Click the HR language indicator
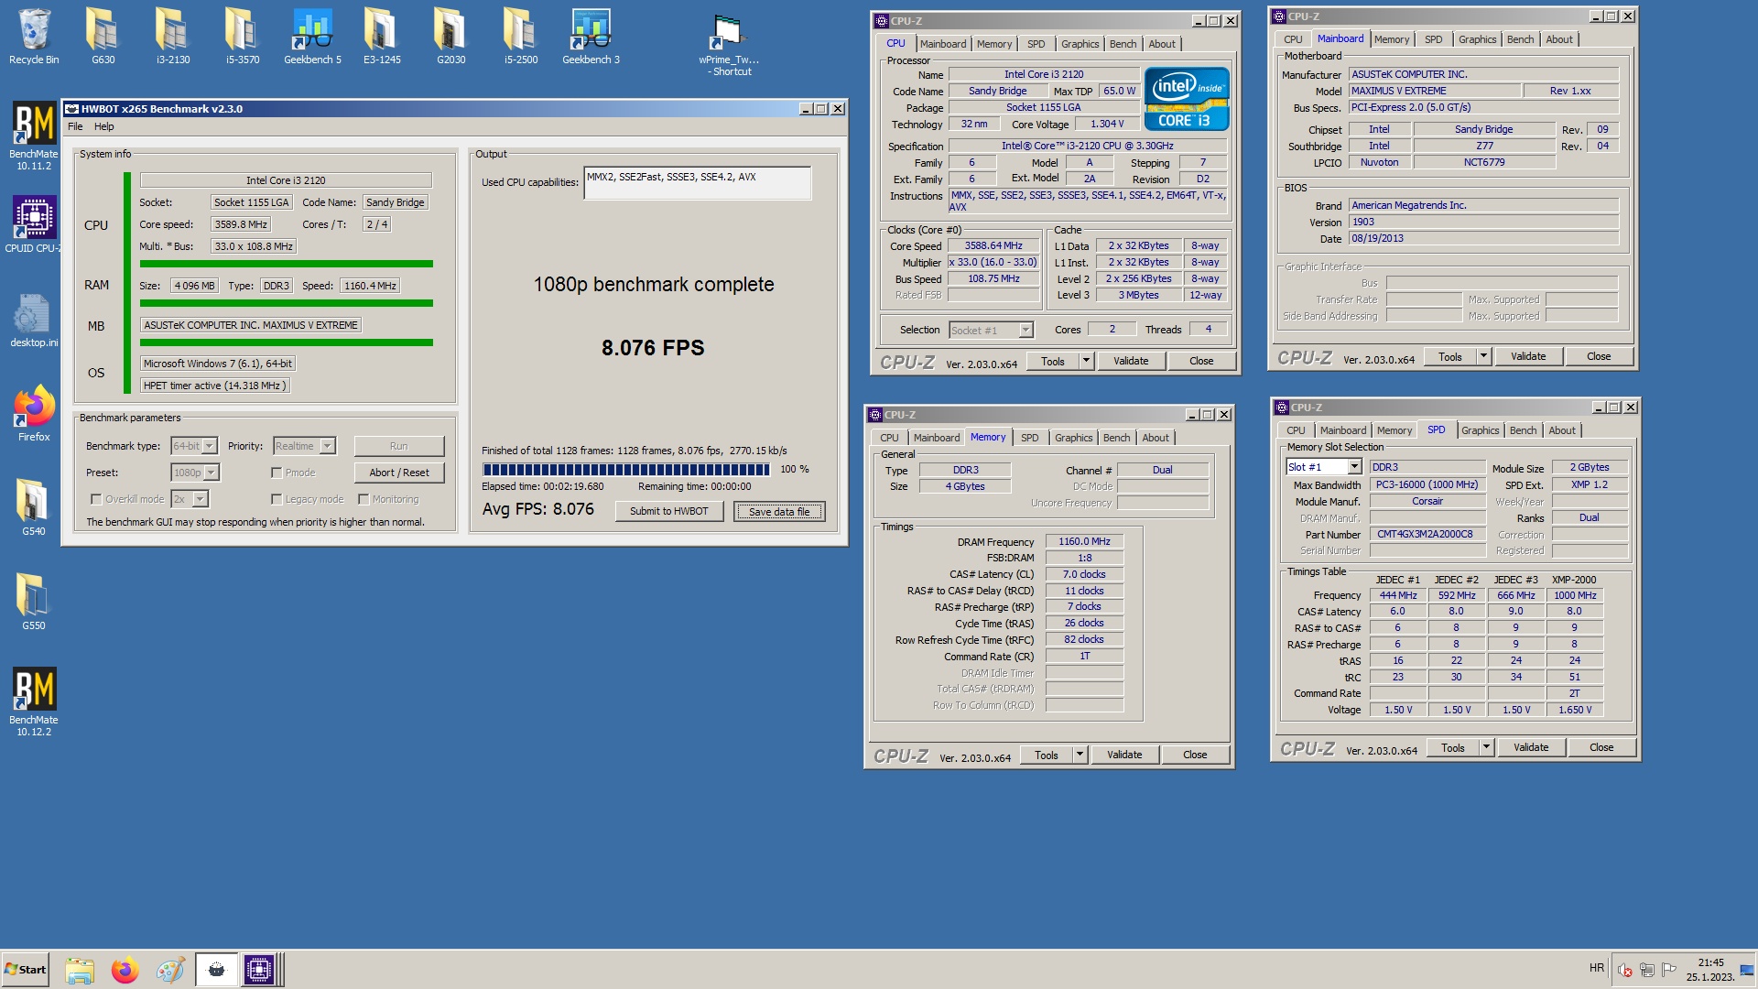This screenshot has height=989, width=1758. 1597,968
